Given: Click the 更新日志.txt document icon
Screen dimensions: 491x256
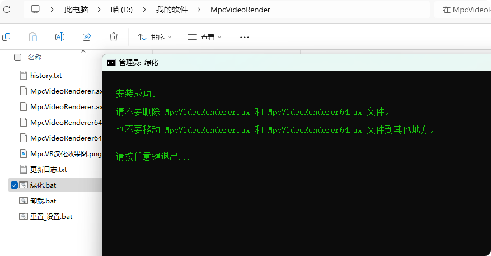Looking at the screenshot, I should click(24, 169).
